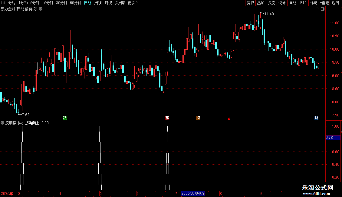342x197 pixels.
Task: Select the 5分钟 period tab
Action: coord(35,3)
